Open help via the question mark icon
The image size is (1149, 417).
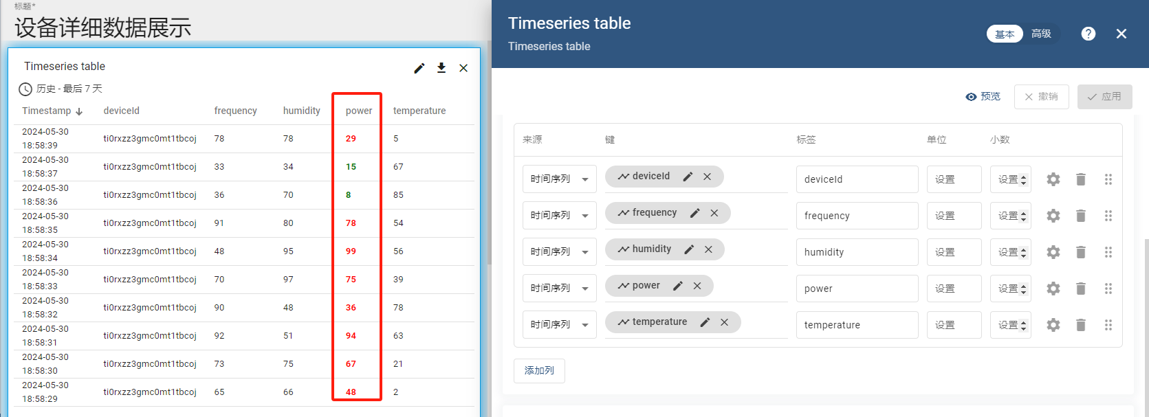click(x=1088, y=34)
